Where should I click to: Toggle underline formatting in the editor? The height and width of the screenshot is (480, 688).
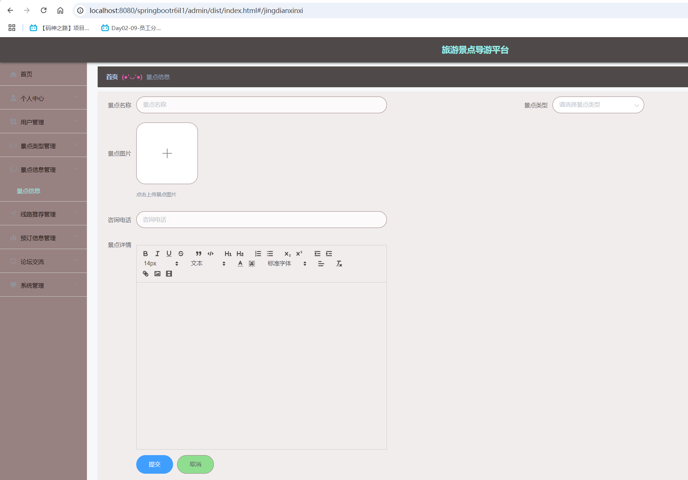pos(169,254)
